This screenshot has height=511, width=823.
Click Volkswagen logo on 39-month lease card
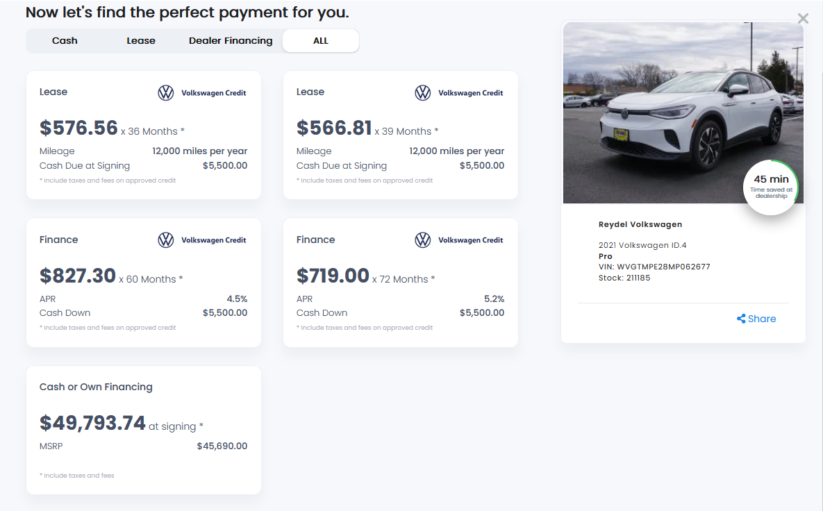(422, 93)
